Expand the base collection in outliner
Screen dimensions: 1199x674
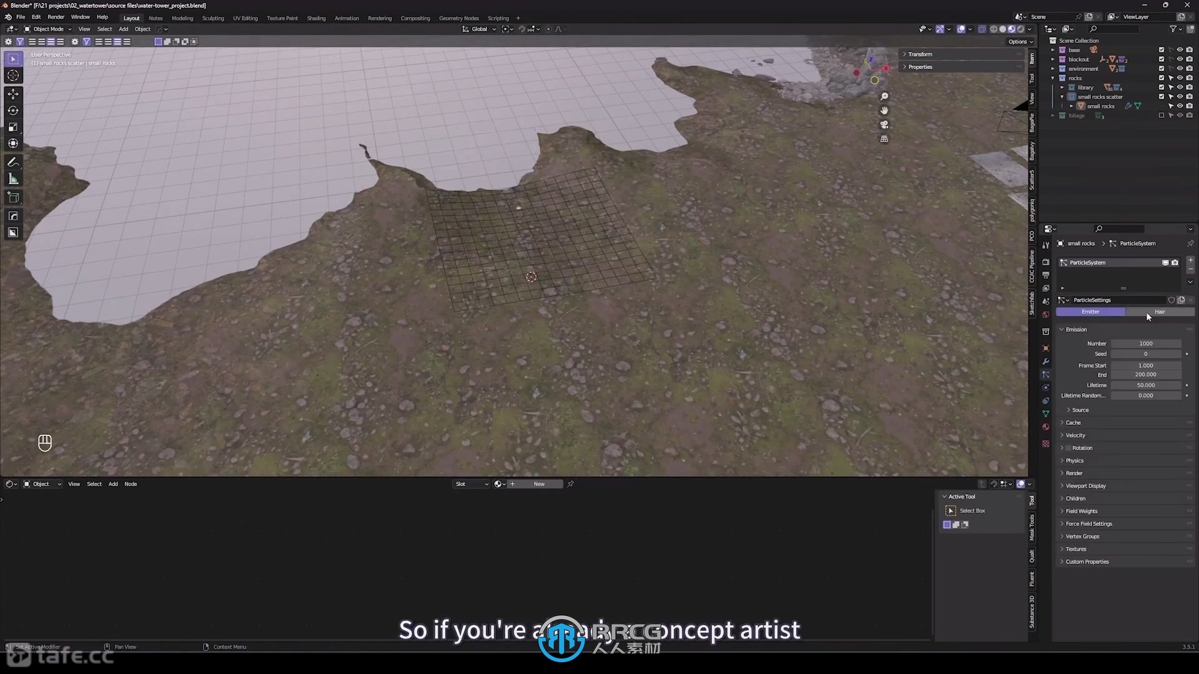[1053, 50]
